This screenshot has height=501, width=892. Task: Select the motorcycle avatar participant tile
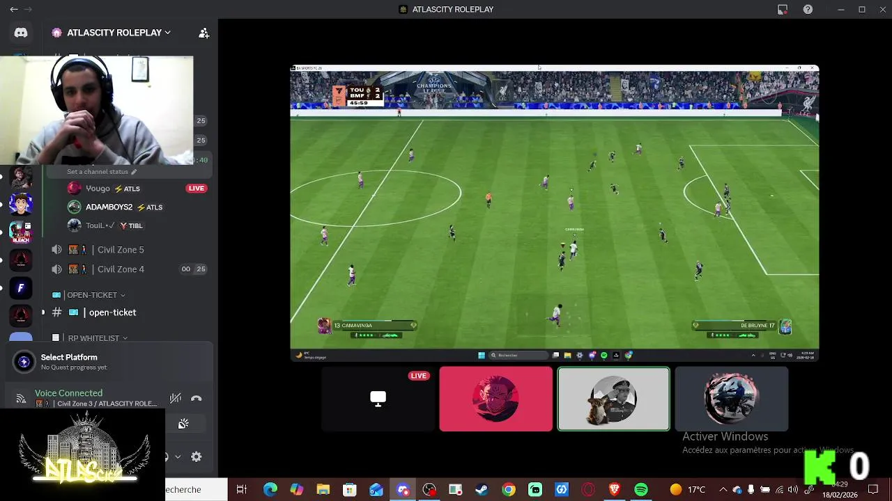tap(732, 399)
